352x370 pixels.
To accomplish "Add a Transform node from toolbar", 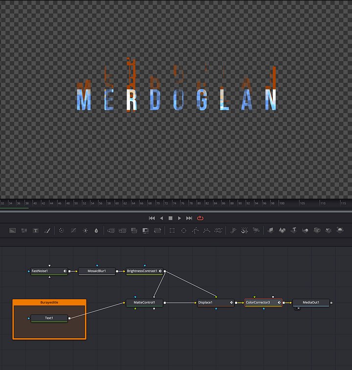I will (x=157, y=231).
